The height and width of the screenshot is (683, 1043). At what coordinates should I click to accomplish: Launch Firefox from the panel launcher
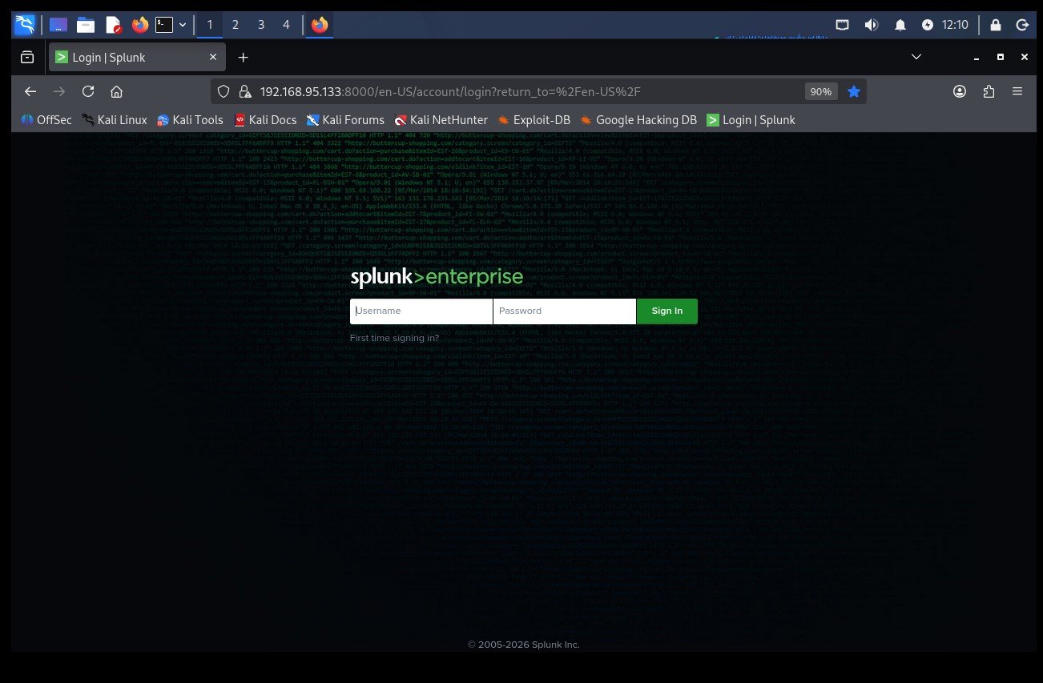[140, 25]
